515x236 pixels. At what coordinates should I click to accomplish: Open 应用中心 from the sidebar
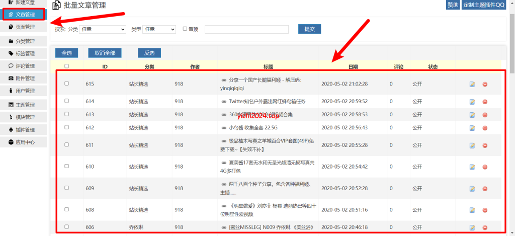(24, 142)
